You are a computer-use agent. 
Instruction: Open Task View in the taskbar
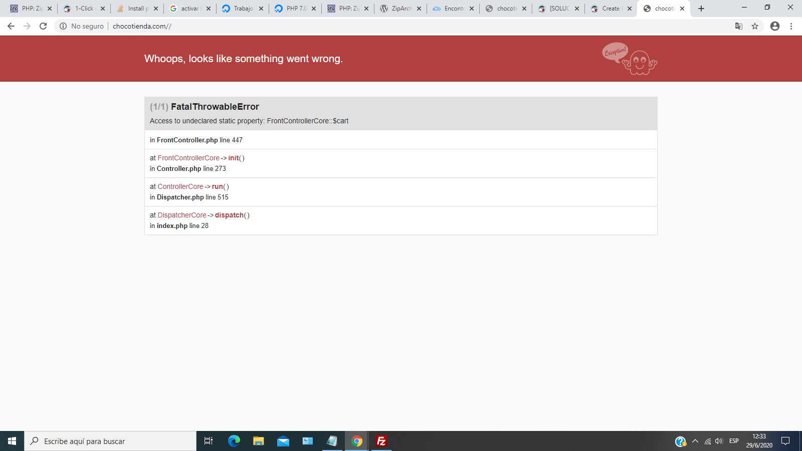[209, 441]
